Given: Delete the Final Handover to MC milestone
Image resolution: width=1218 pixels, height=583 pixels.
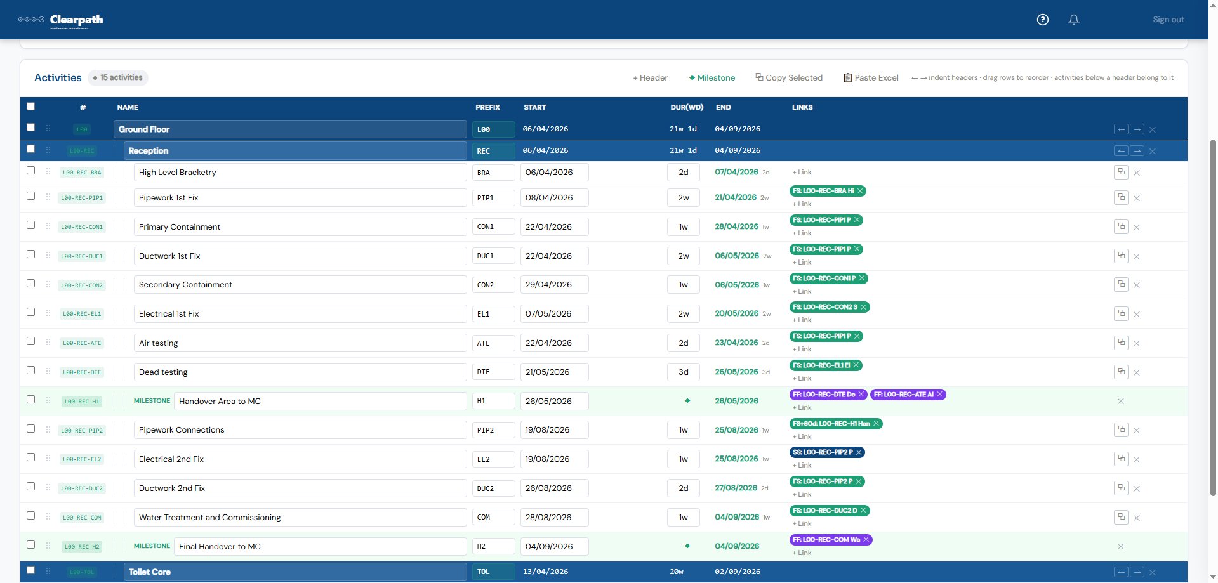Looking at the screenshot, I should 1120,546.
